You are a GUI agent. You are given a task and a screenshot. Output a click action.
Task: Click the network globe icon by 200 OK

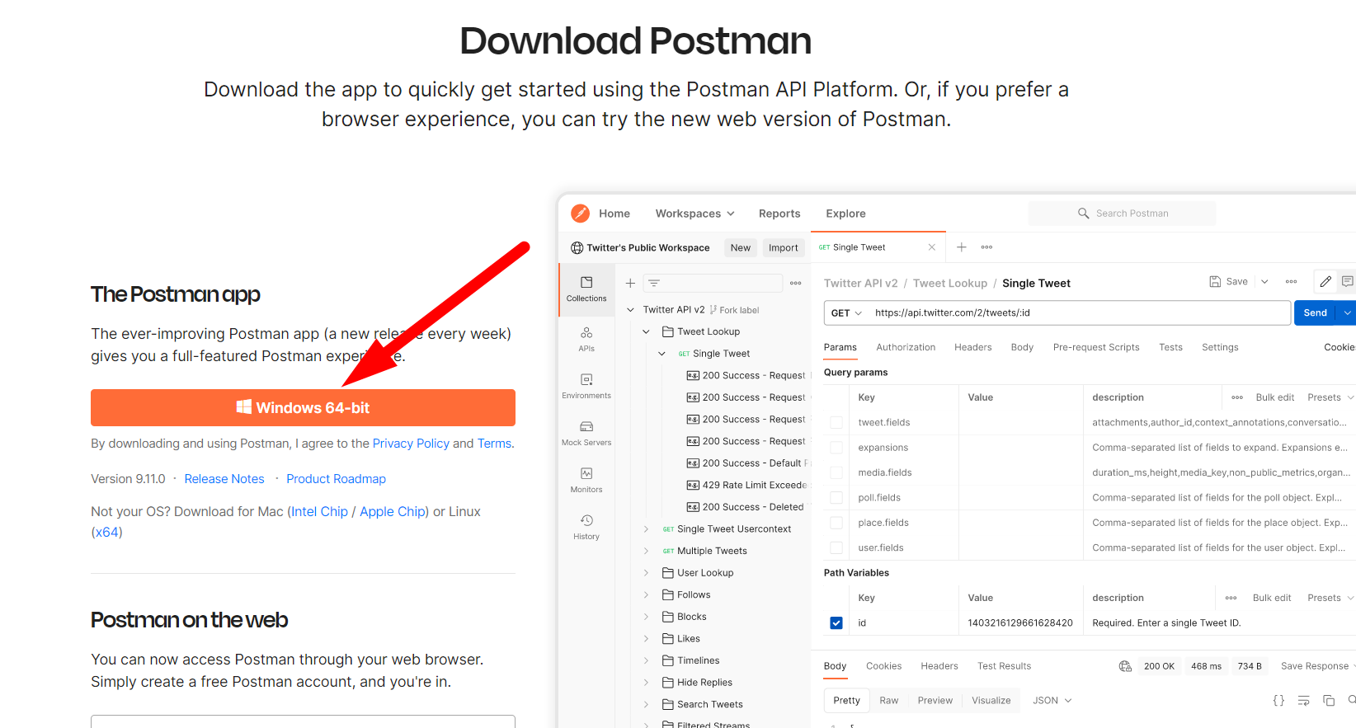tap(1125, 666)
